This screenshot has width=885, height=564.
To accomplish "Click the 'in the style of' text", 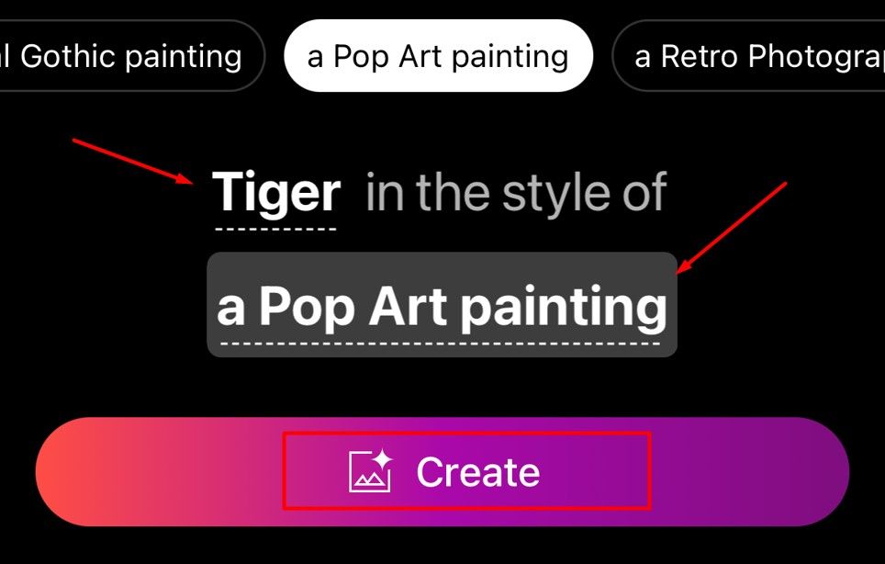I will [516, 194].
